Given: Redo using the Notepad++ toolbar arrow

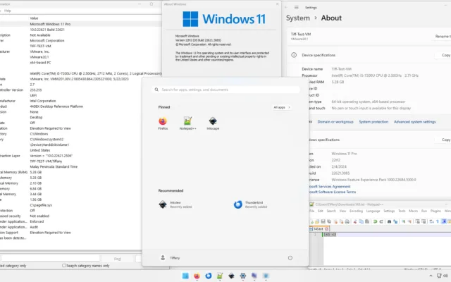Looking at the screenshot, I should [x=381, y=221].
